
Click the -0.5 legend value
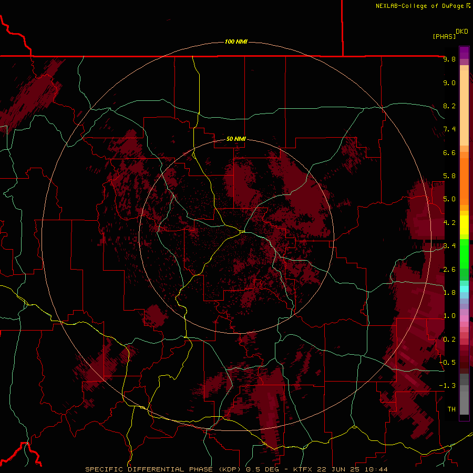pyautogui.click(x=447, y=363)
